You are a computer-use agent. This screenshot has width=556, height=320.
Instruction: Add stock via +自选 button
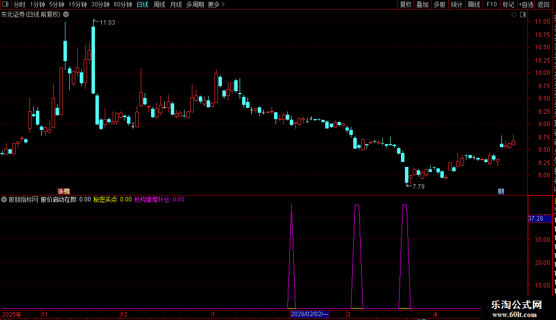click(526, 4)
